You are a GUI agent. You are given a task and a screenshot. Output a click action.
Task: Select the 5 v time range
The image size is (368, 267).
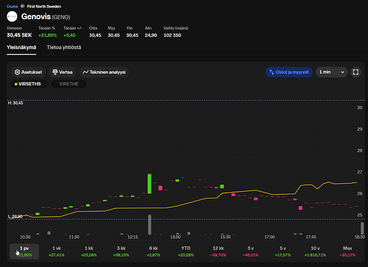tap(283, 252)
